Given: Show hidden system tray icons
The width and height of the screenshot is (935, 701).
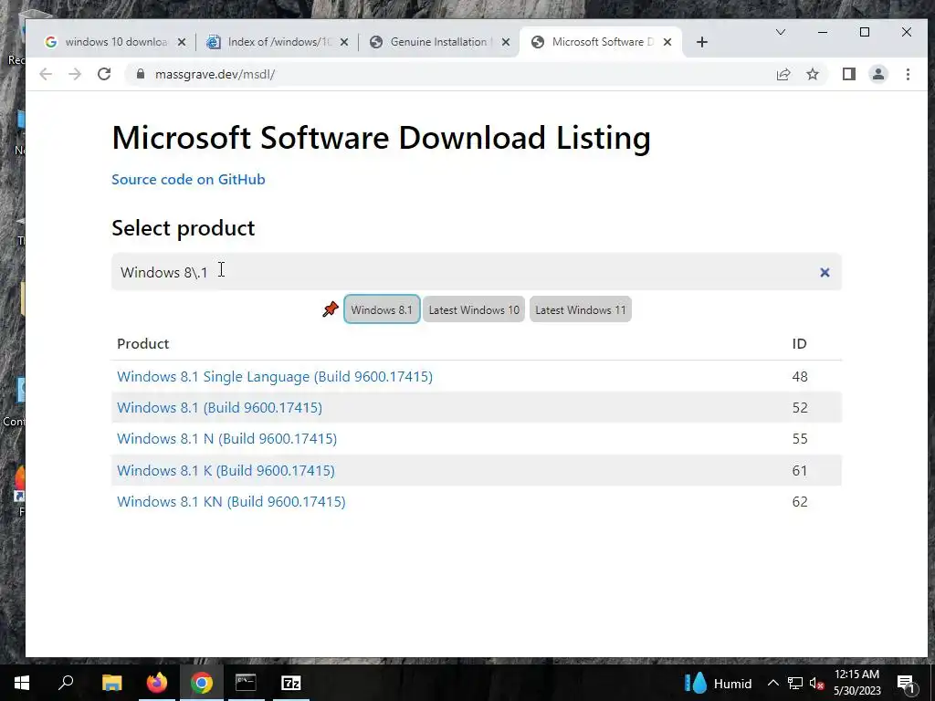Looking at the screenshot, I should point(772,683).
